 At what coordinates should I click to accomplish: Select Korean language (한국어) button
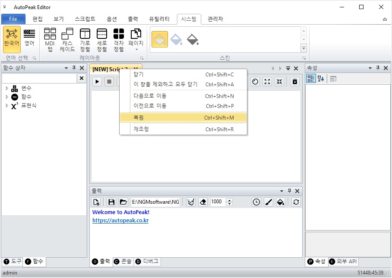tap(12, 39)
